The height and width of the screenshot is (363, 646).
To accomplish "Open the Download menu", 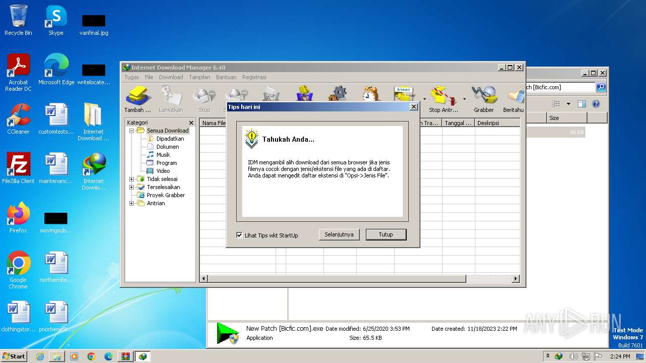I will [171, 77].
